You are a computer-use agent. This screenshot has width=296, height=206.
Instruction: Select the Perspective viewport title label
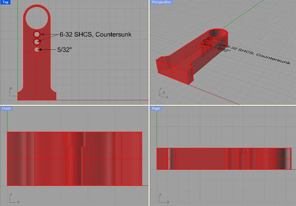(x=161, y=2)
